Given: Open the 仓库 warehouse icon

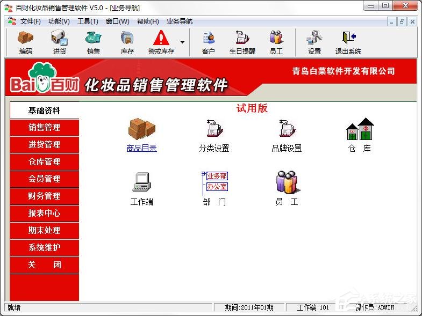Looking at the screenshot, I should coord(360,129).
